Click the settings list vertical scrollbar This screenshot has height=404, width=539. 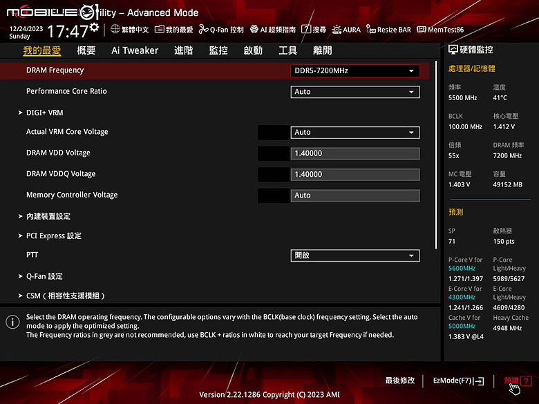point(436,155)
